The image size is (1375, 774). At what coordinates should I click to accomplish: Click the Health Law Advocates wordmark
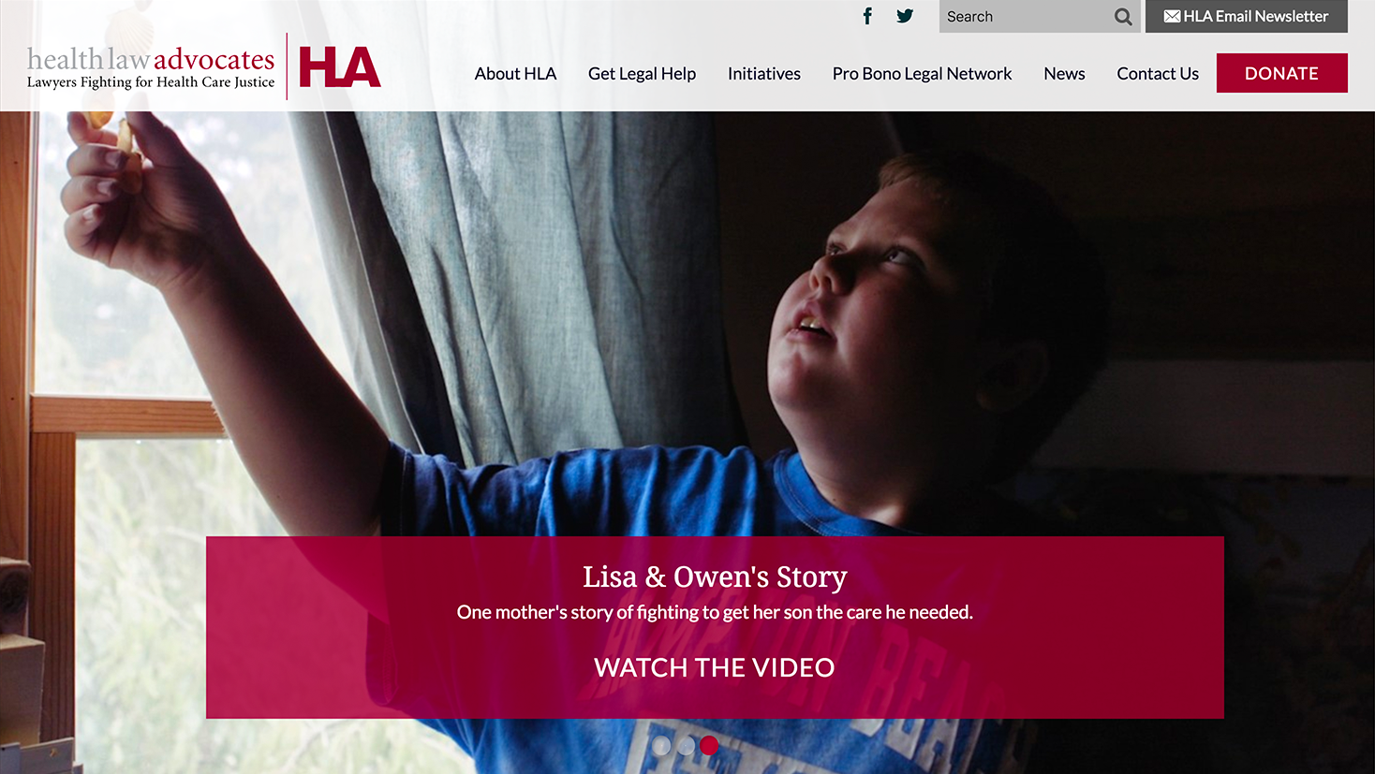tap(151, 67)
